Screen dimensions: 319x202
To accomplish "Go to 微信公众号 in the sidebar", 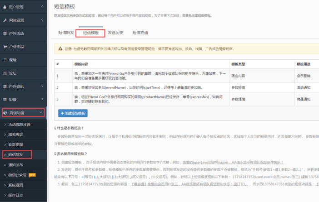I will (x=18, y=175).
